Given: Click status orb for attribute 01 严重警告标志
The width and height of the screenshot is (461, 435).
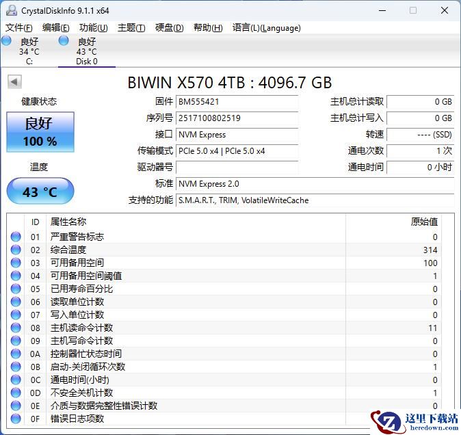Looking at the screenshot, I should (16, 237).
